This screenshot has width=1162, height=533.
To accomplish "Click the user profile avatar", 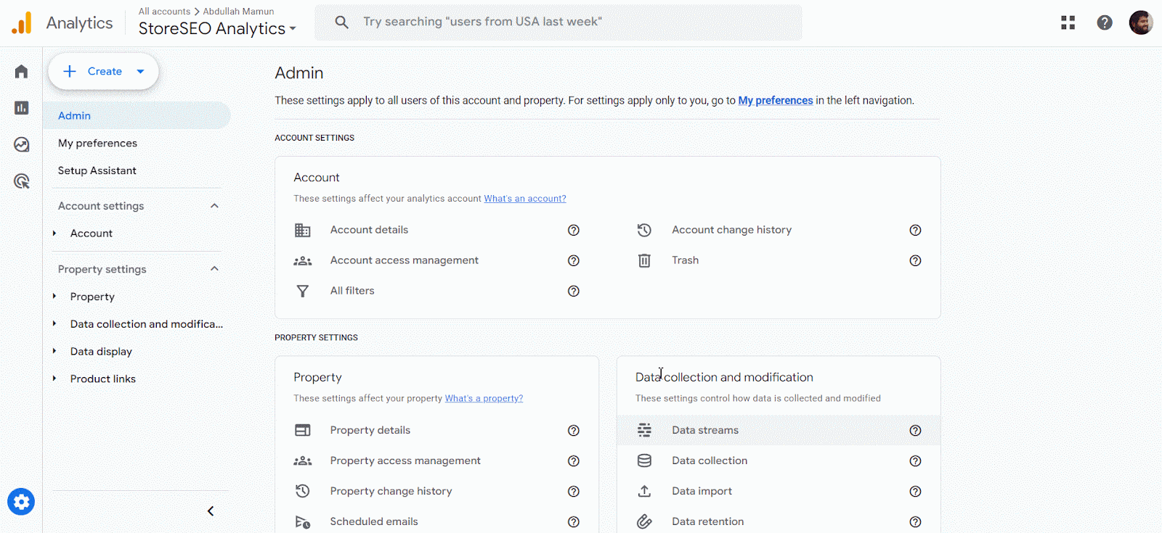I will pos(1141,22).
